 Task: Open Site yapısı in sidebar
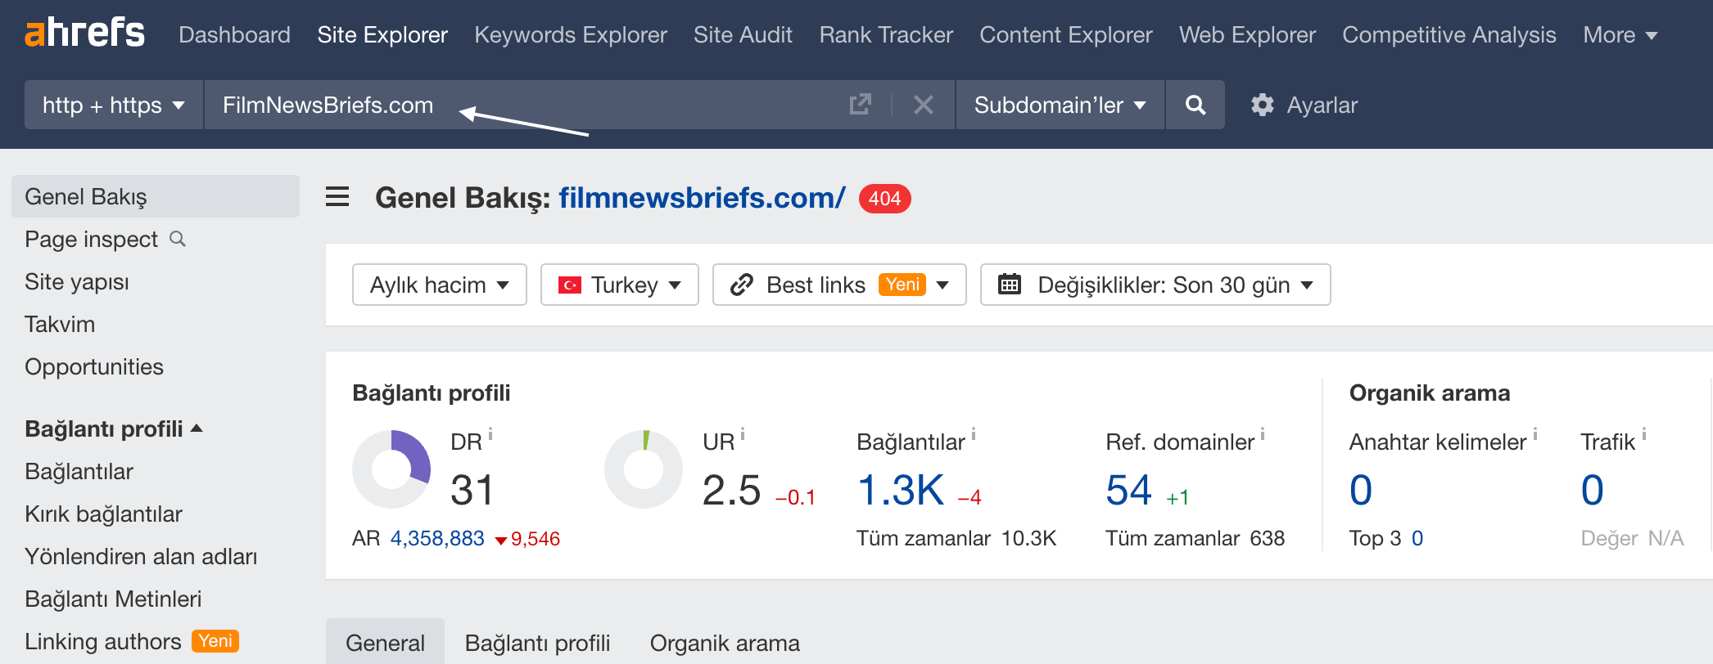coord(77,281)
